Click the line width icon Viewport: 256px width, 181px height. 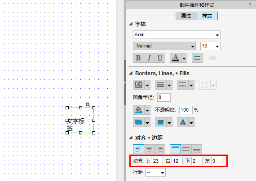tap(160, 85)
